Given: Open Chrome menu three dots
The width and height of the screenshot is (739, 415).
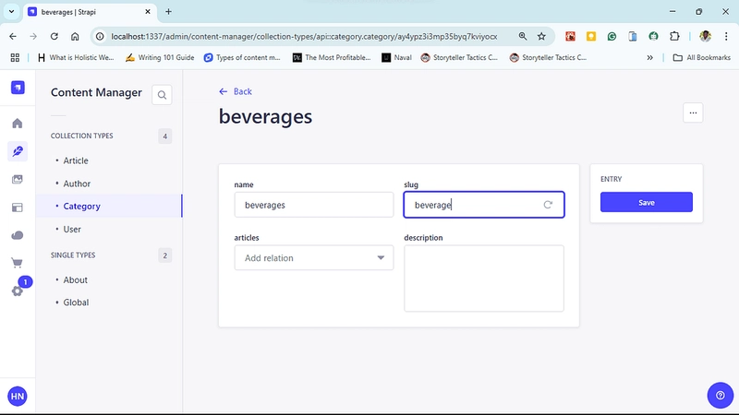Looking at the screenshot, I should (726, 36).
